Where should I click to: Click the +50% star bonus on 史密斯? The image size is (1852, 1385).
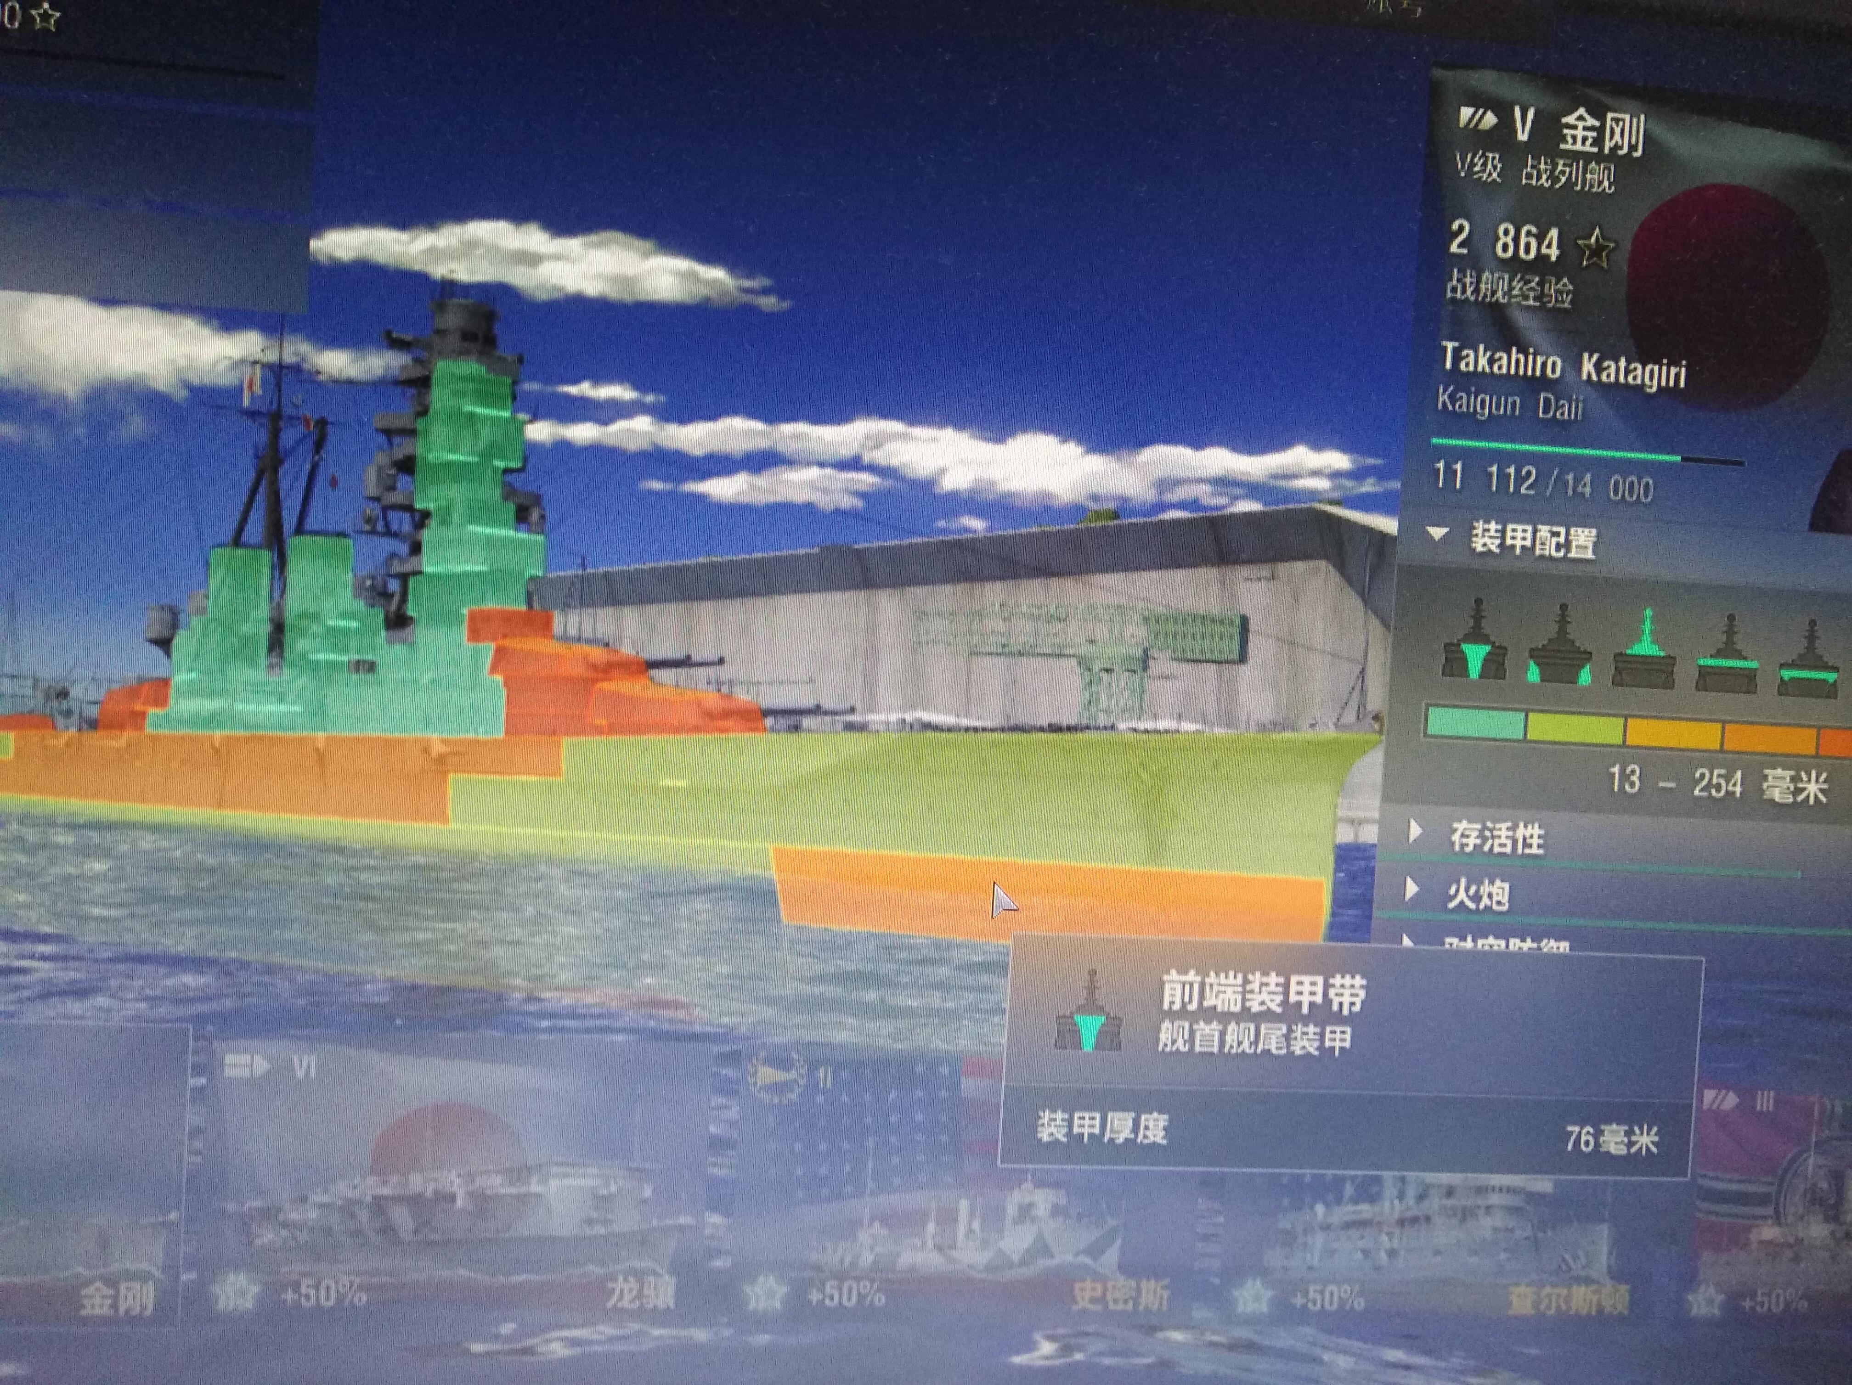click(x=814, y=1294)
